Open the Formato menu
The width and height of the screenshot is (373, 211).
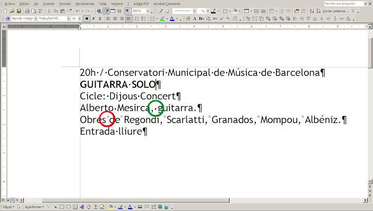(65, 4)
